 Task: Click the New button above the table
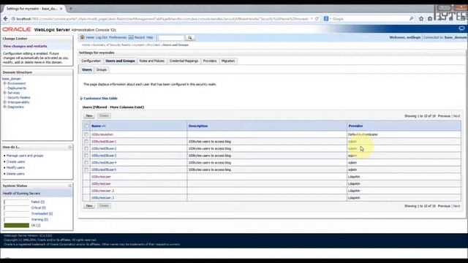click(89, 115)
